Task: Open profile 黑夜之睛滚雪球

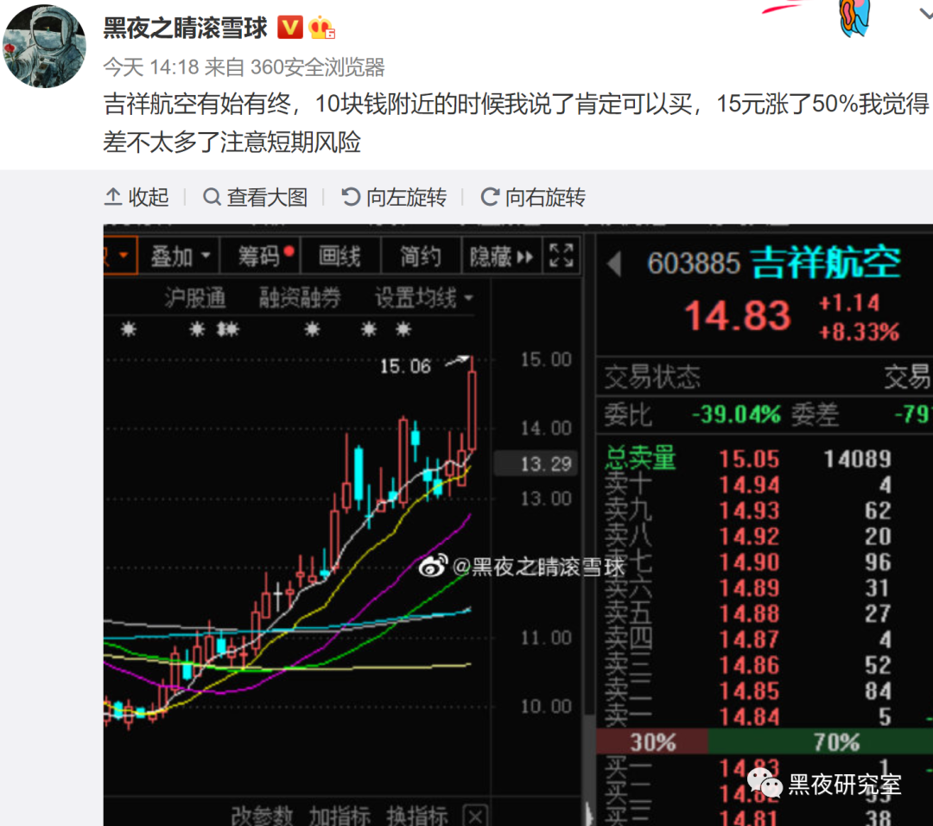Action: pos(185,28)
